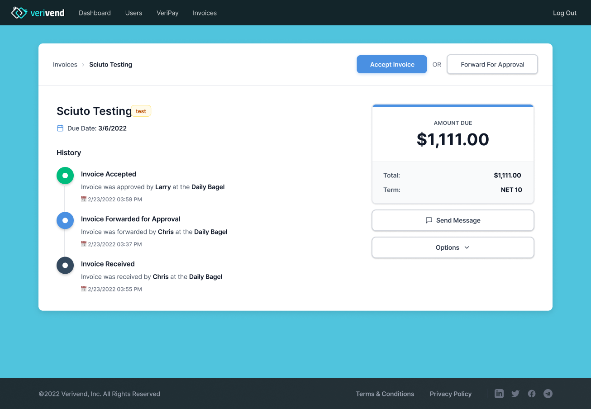This screenshot has width=591, height=409.
Task: Open the Invoices nav item
Action: tap(205, 13)
